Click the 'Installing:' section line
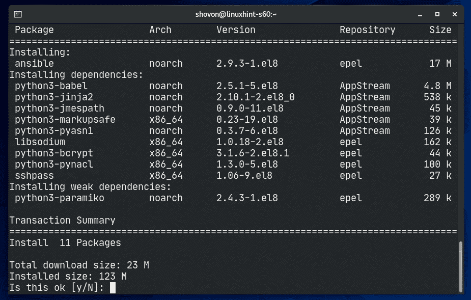 coord(40,52)
